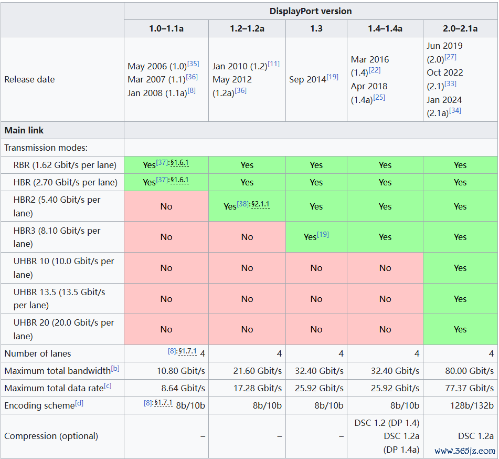499x459 pixels.
Task: Click '32.40 Gbit/s' in the 1.3 column
Action: pos(319,371)
